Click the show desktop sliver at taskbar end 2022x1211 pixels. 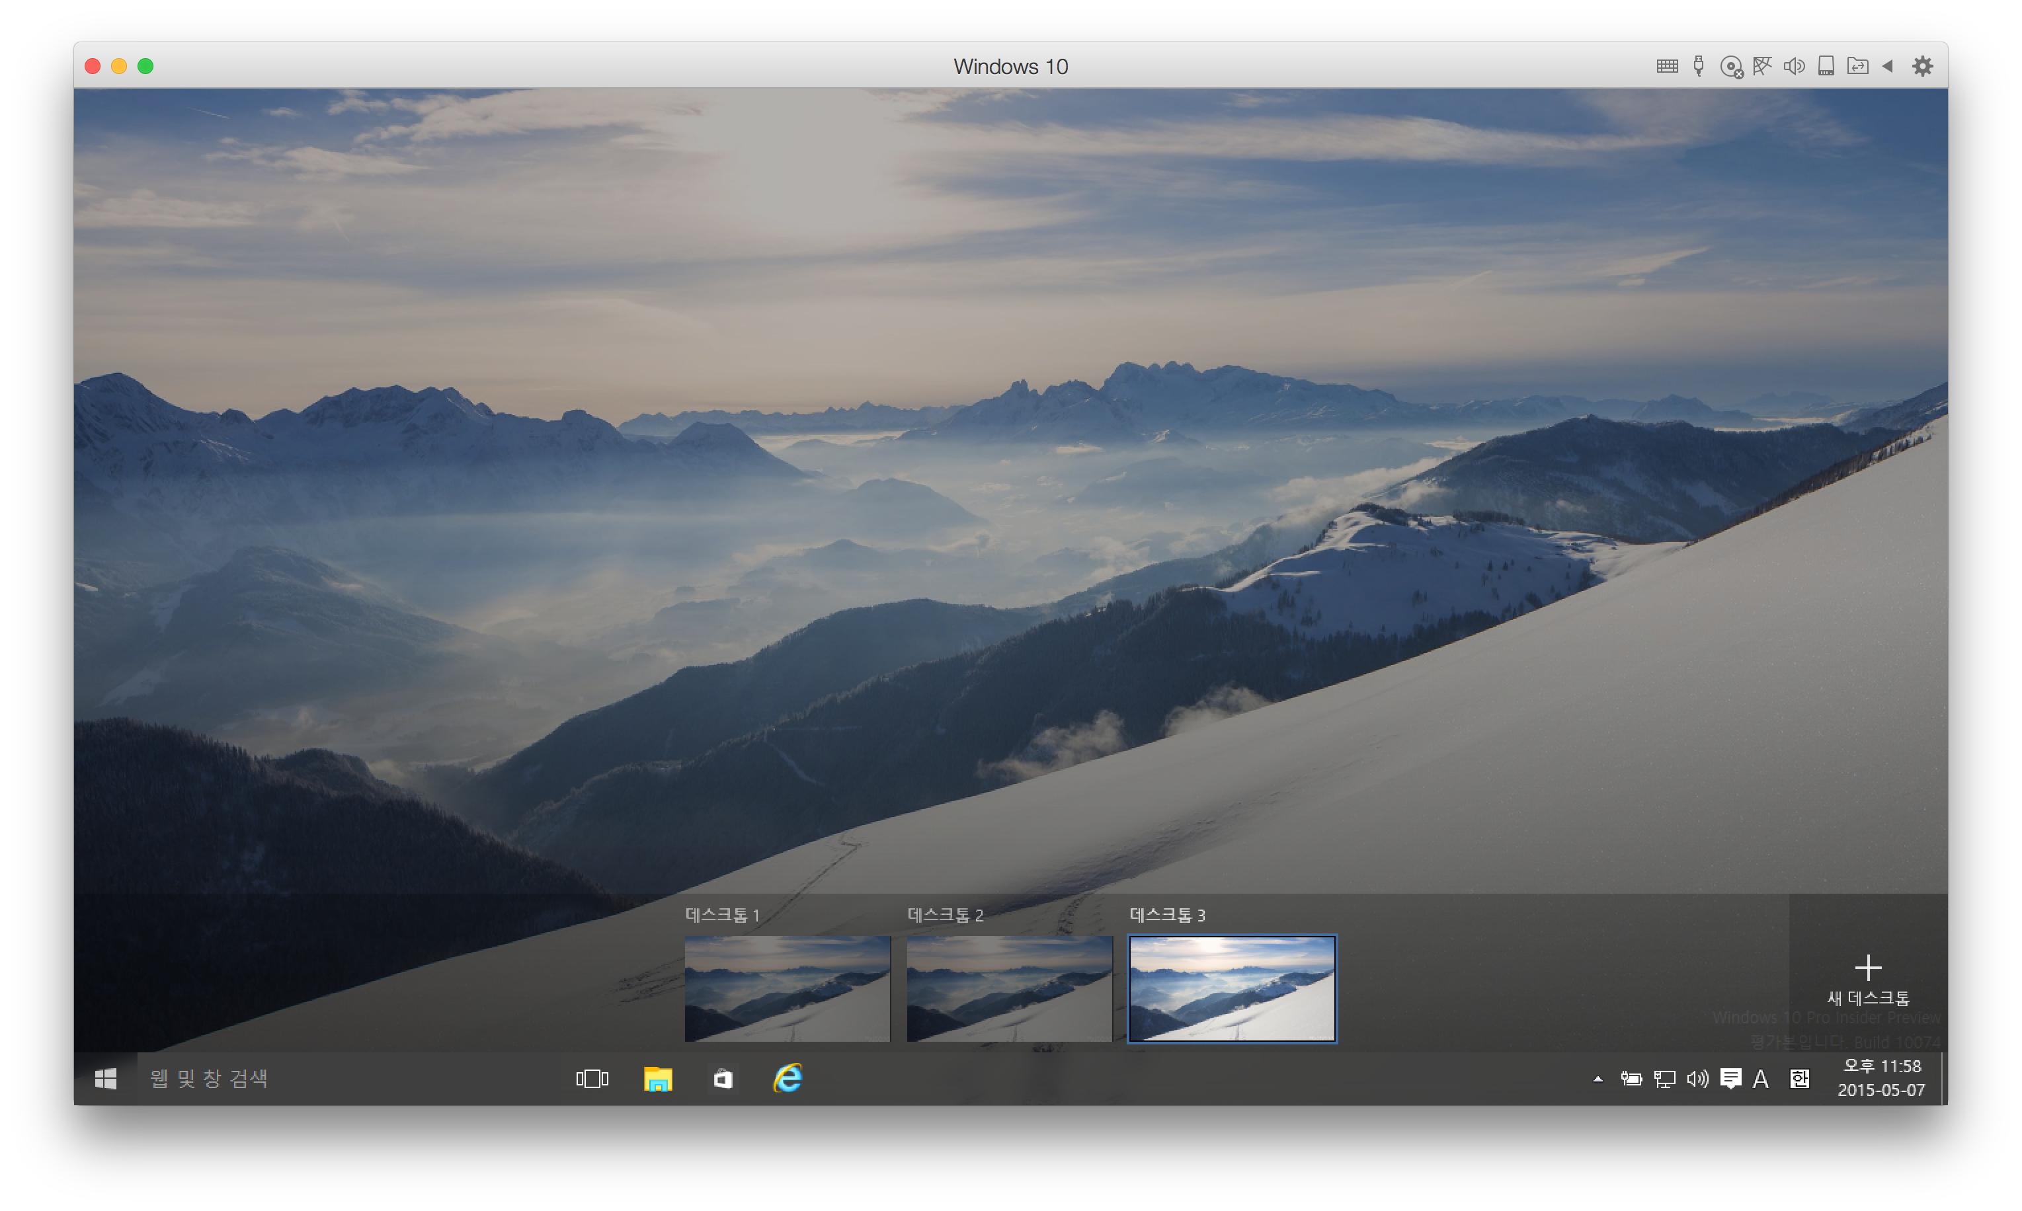pos(1943,1079)
